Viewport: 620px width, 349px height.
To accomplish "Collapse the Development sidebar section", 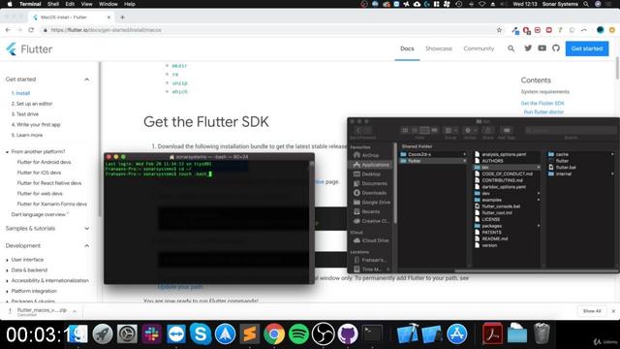I will pyautogui.click(x=86, y=245).
